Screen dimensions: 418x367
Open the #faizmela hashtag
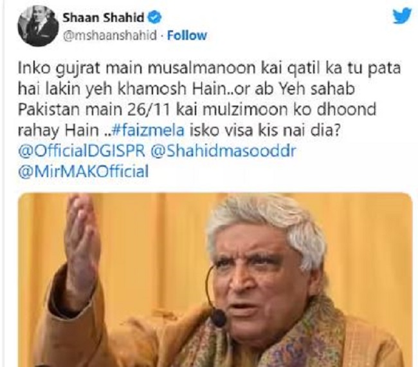click(149, 131)
